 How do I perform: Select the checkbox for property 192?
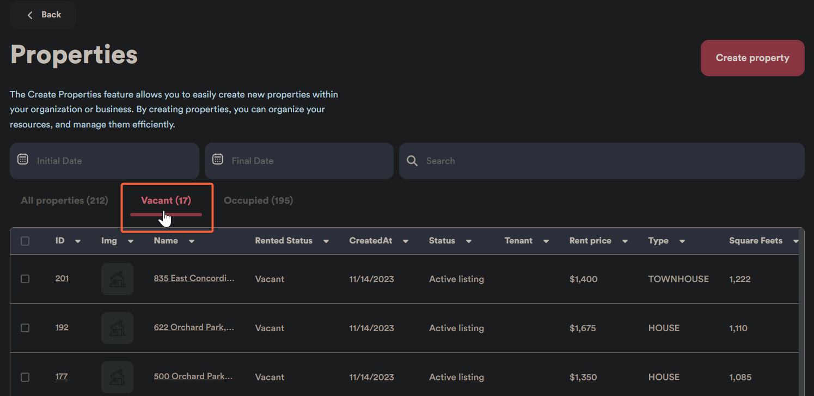[x=25, y=328]
